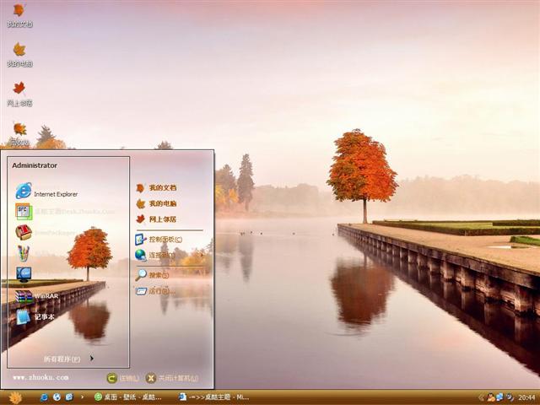Open 记事本 Notepad from Start menu
This screenshot has width=540, height=405.
coord(35,317)
